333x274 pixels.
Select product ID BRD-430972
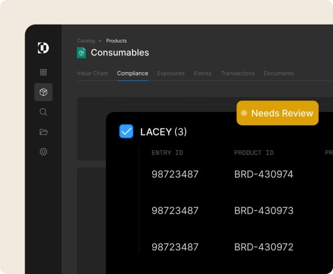tap(264, 247)
